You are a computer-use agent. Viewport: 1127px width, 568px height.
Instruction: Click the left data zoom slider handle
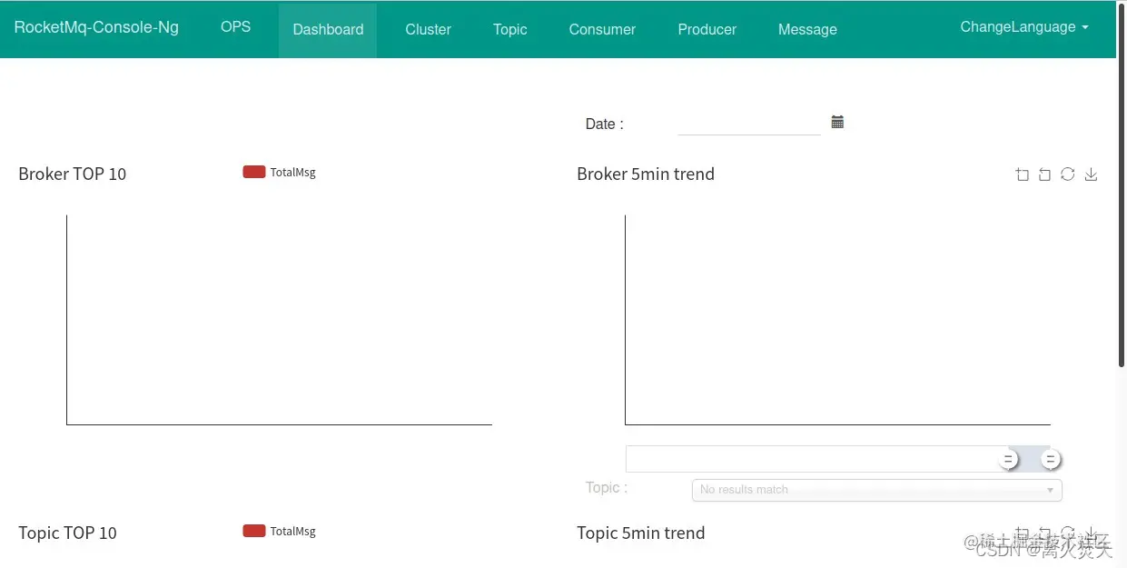[1008, 460]
